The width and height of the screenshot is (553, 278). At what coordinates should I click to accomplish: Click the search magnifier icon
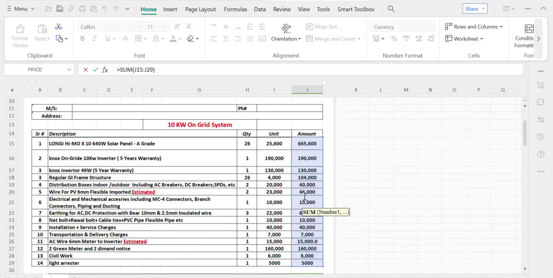click(391, 9)
